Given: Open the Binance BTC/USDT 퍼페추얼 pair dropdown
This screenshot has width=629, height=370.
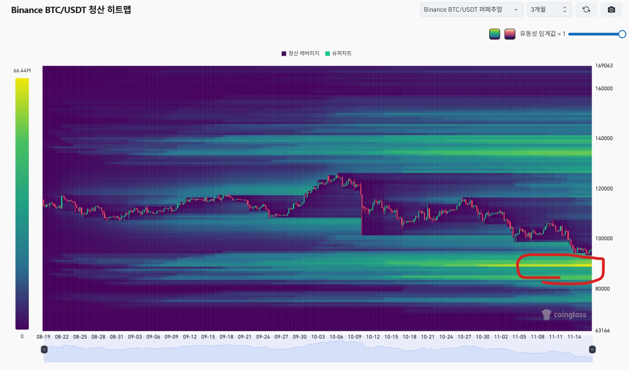Looking at the screenshot, I should point(472,9).
